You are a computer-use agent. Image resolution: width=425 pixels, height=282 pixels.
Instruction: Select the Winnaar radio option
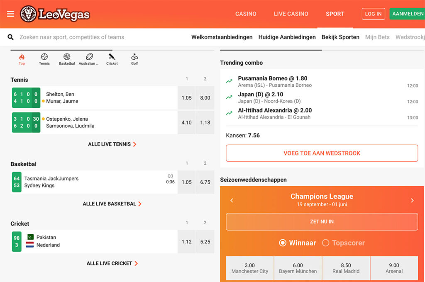[x=282, y=243]
